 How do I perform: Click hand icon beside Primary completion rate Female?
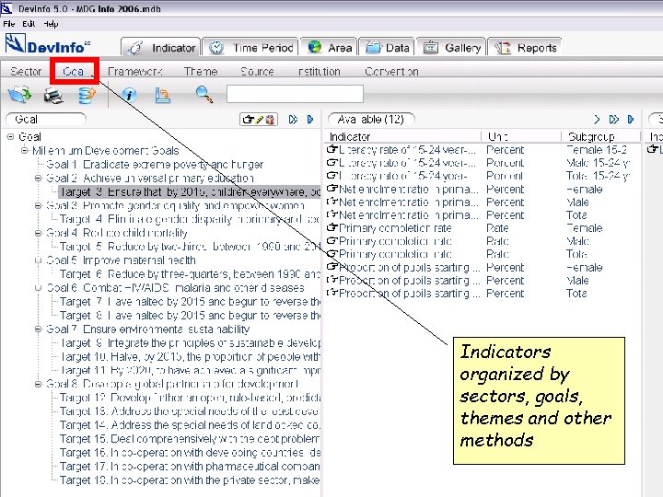point(332,228)
